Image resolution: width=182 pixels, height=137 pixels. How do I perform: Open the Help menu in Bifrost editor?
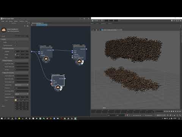27,21
